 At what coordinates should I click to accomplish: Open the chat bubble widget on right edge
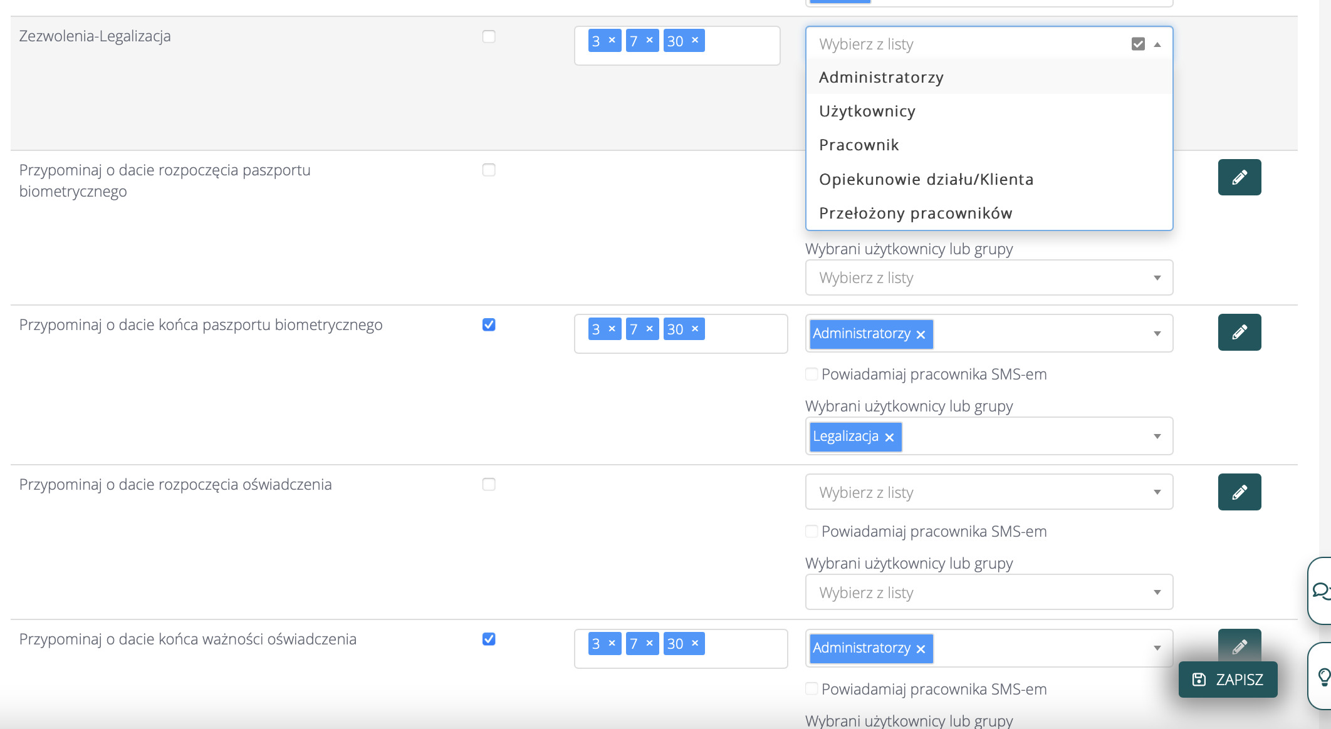1321,590
